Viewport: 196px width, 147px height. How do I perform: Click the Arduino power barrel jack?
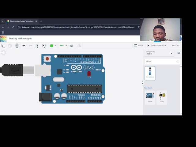click(x=45, y=97)
